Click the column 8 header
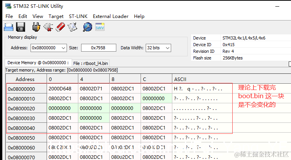Screen dimensions: 291x160 tap(125, 79)
